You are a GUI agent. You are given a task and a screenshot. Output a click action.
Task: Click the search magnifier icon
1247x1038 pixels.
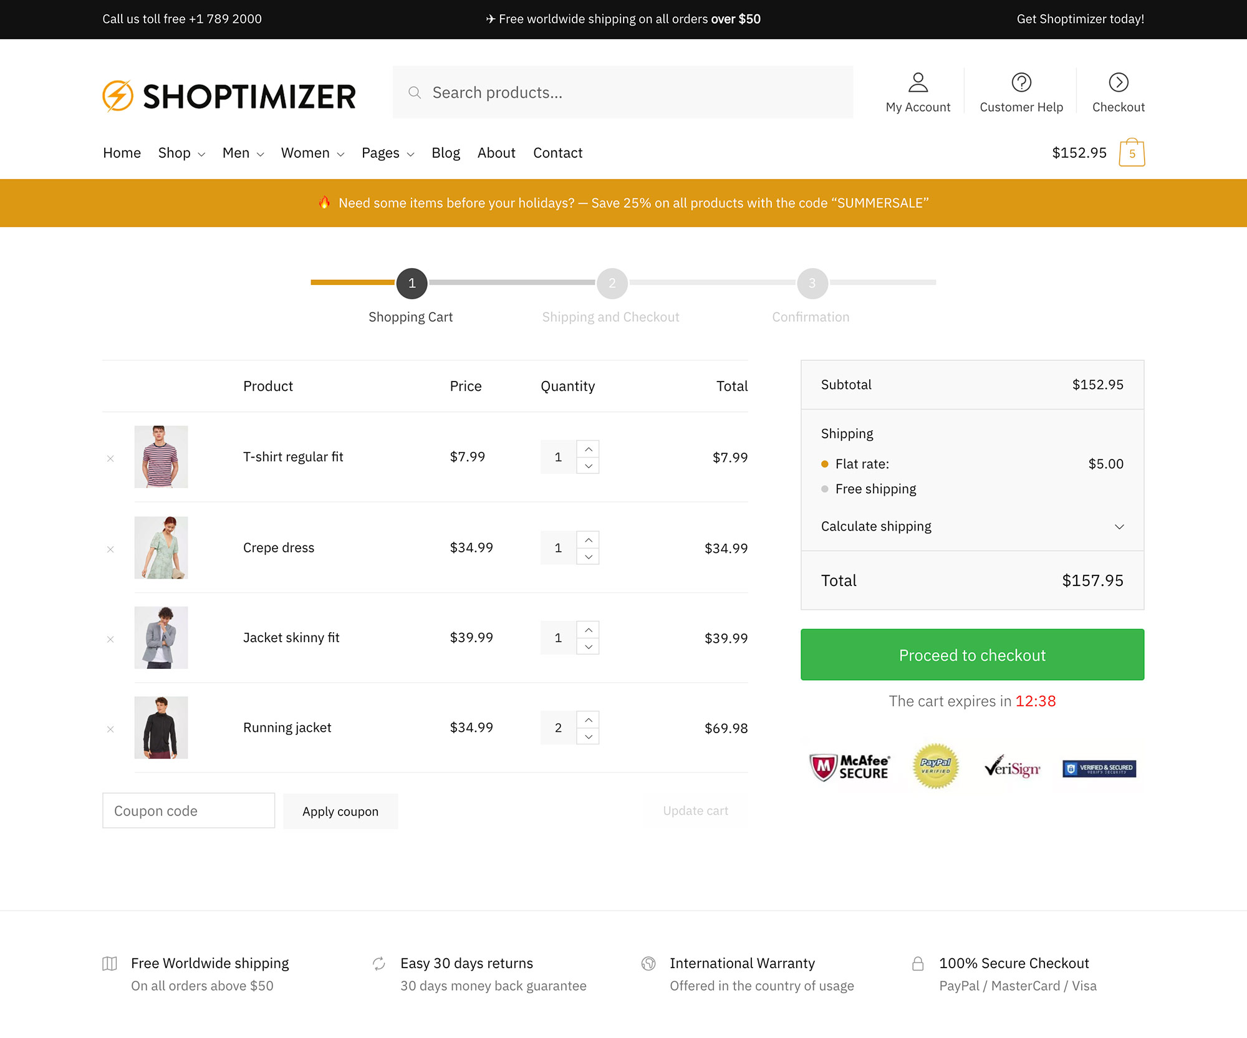click(415, 92)
